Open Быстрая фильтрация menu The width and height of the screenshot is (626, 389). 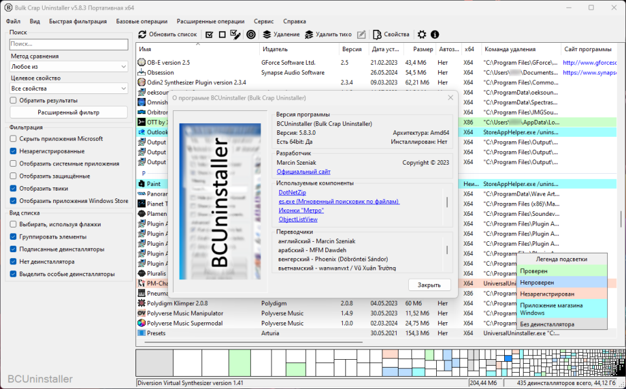78,21
